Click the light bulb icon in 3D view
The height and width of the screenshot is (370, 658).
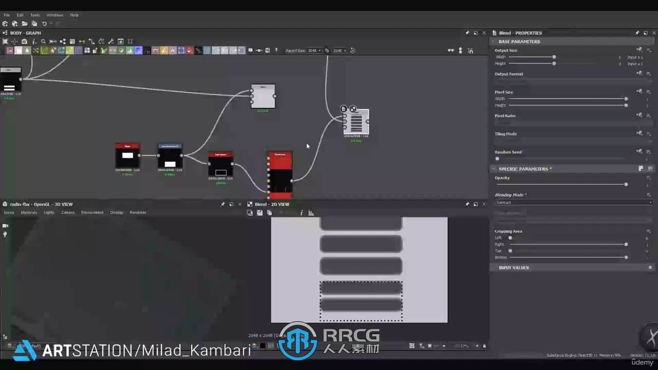click(x=5, y=234)
